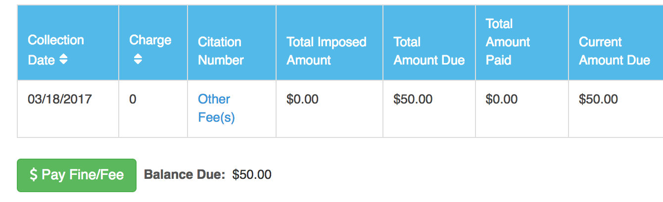This screenshot has height=202, width=663.
Task: Sort table by Charge header
Action: pos(153,43)
